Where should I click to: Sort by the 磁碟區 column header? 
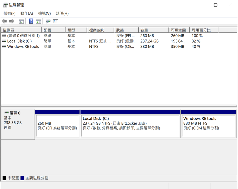(21, 30)
